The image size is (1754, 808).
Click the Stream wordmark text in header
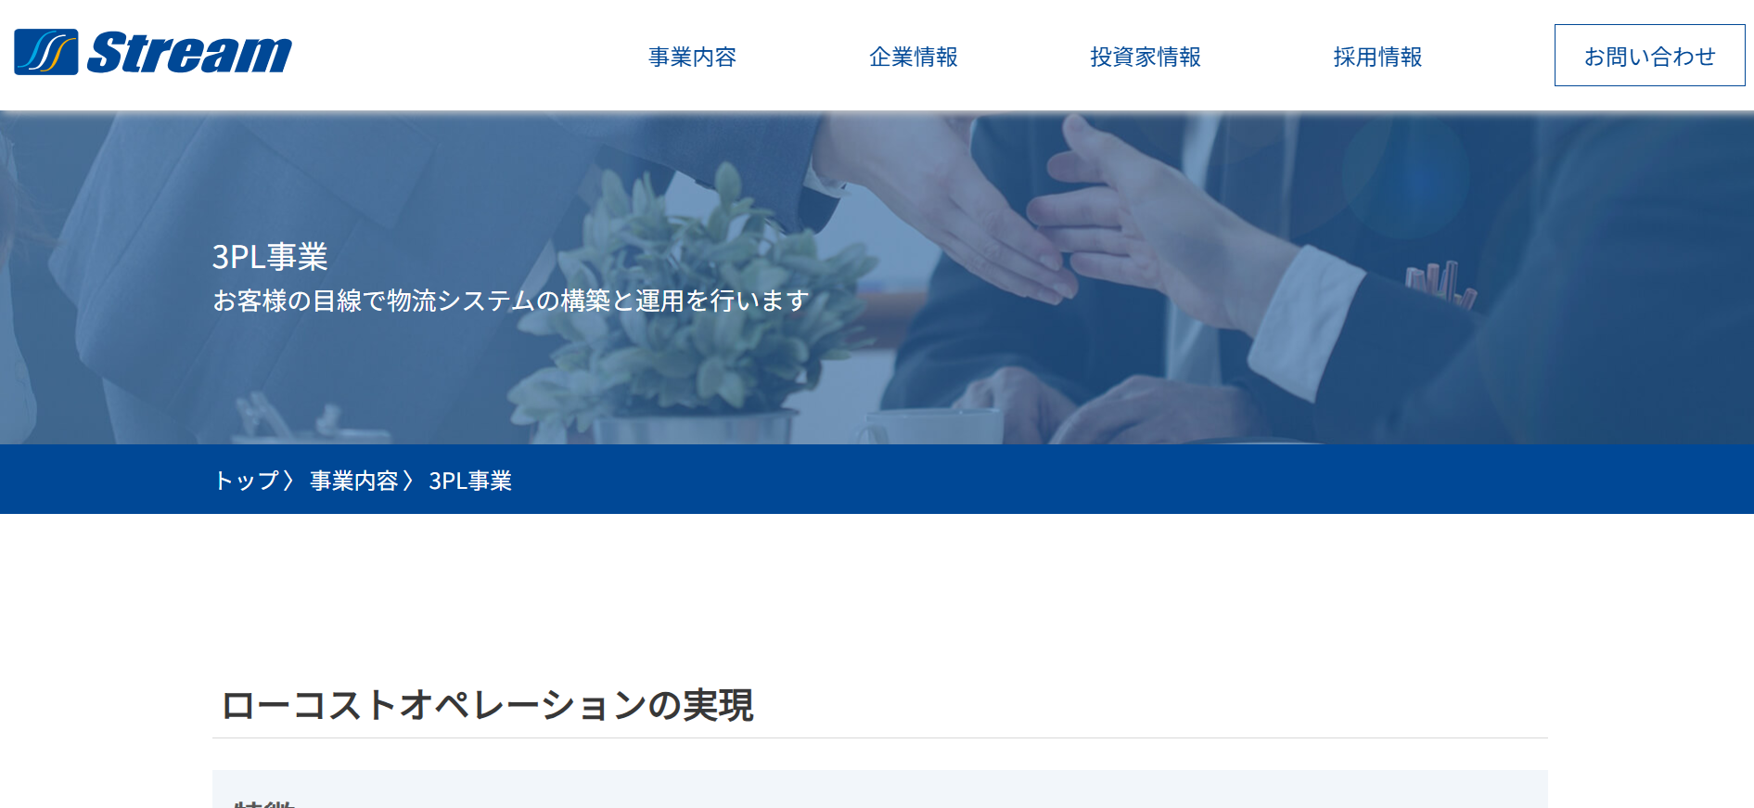click(189, 52)
